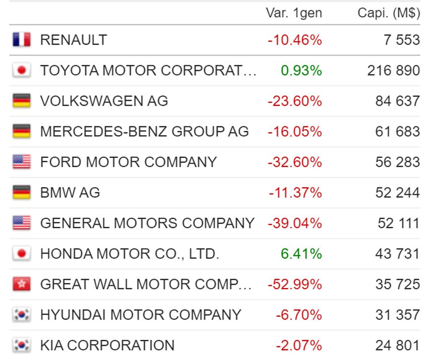This screenshot has width=431, height=358.
Task: Open MERCEDES-BENZ GROUP AG link
Action: click(x=145, y=131)
